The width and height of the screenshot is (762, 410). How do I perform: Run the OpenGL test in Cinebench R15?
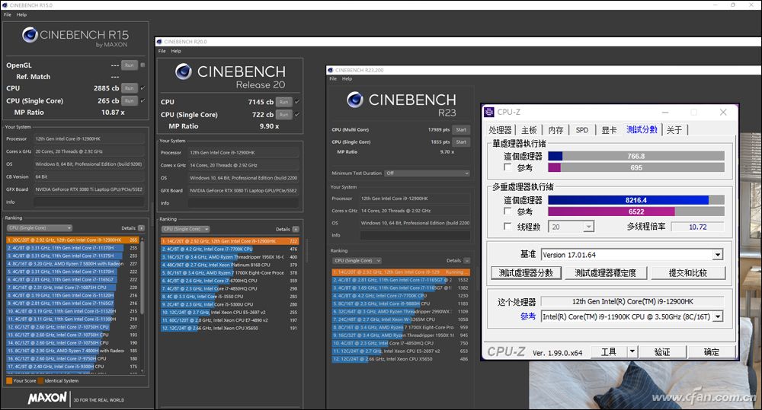(129, 65)
